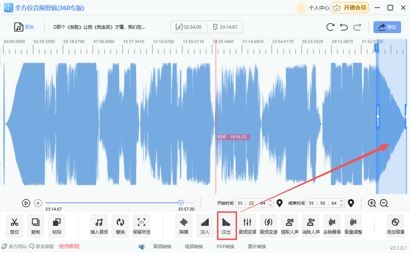The height and width of the screenshot is (253, 410).
Task: Select the 降噪 noise reduction tool
Action: tap(184, 225)
